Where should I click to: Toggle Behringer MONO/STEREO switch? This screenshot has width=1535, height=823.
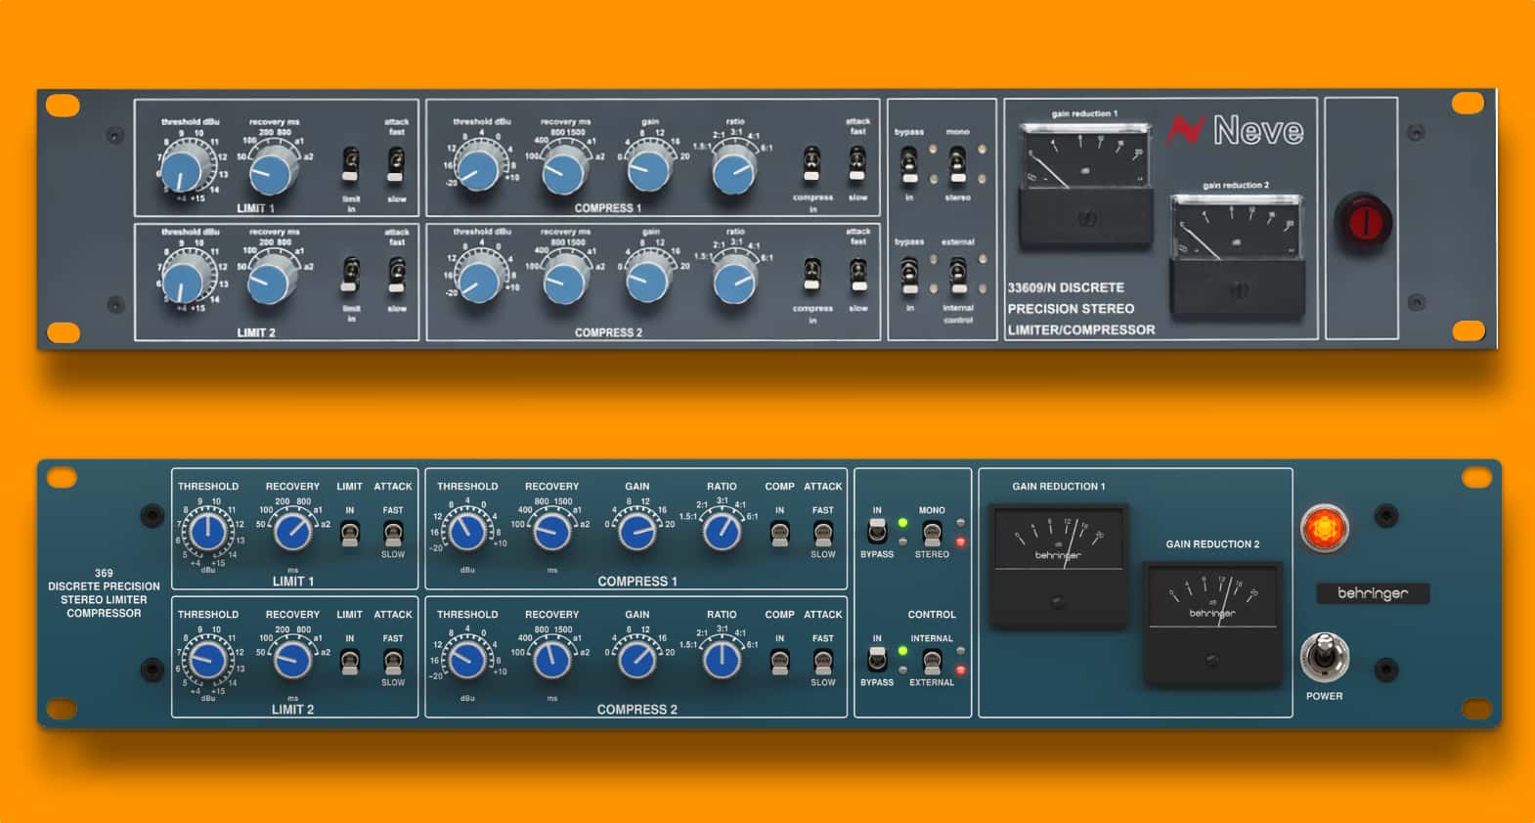click(x=932, y=533)
